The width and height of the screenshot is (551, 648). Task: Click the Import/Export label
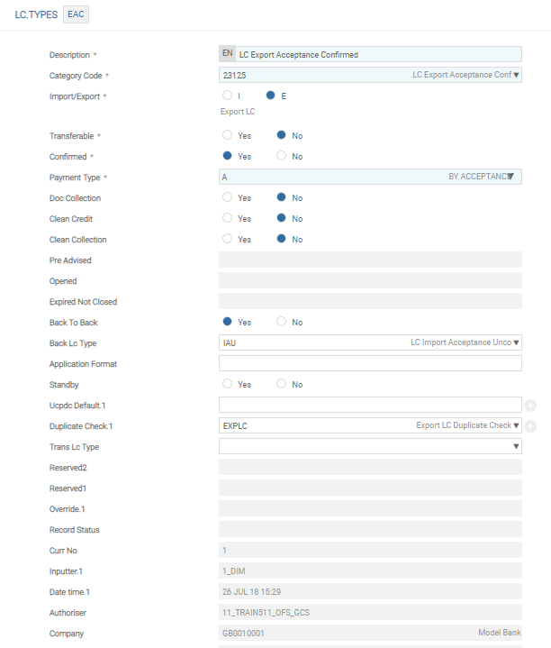click(75, 96)
